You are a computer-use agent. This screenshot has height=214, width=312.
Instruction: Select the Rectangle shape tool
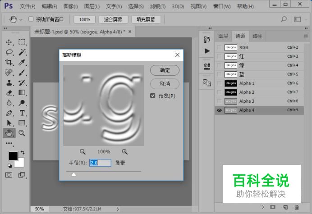(22, 123)
